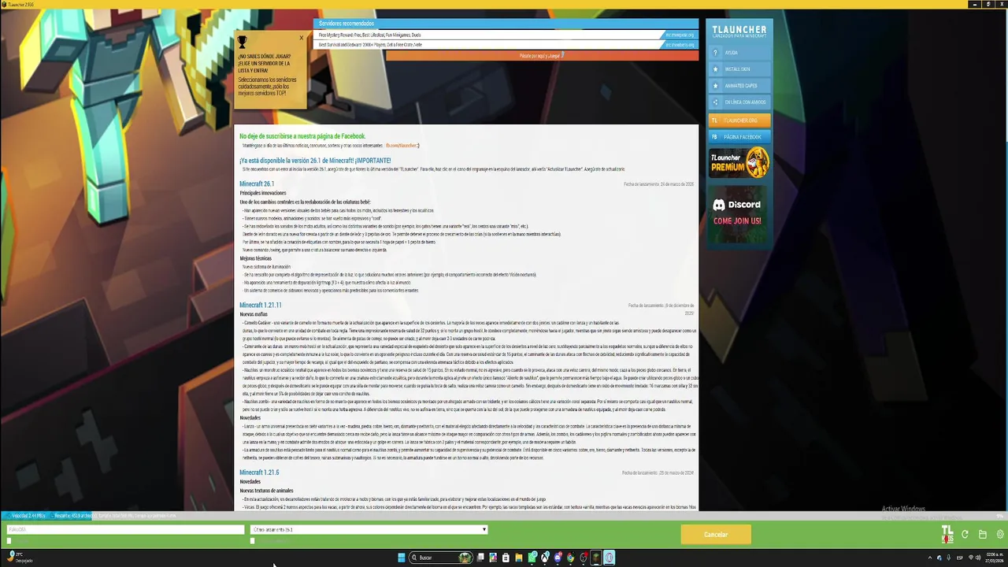Click the share icon beside En línea con amigos

coord(715,102)
